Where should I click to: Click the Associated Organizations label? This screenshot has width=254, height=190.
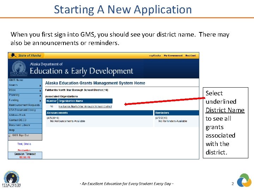point(61,96)
